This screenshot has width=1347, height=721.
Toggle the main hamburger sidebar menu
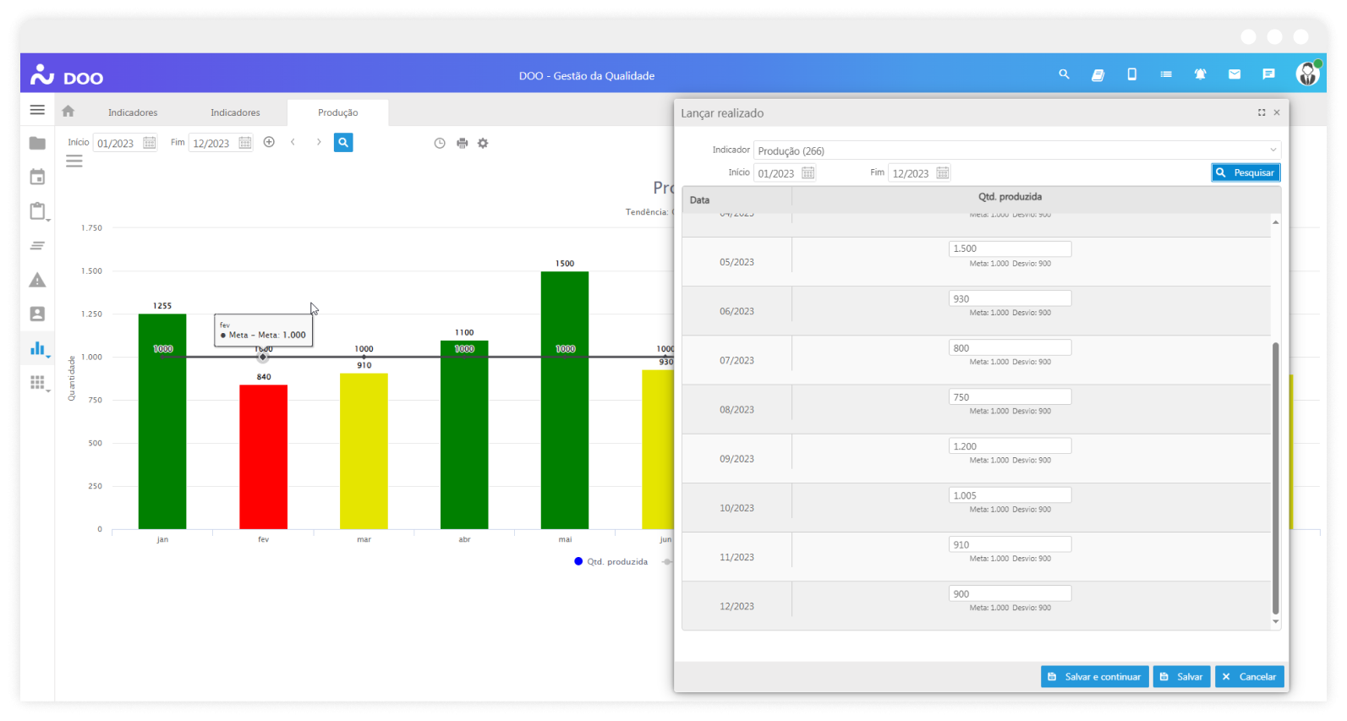(37, 110)
